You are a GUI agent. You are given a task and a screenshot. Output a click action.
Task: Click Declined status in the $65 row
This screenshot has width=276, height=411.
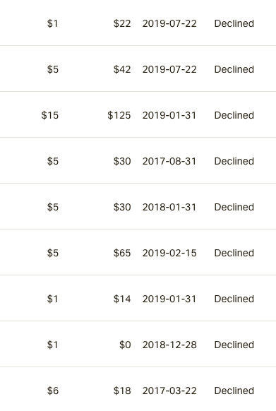(234, 253)
